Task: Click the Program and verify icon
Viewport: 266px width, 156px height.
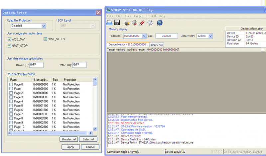Action: (150, 23)
